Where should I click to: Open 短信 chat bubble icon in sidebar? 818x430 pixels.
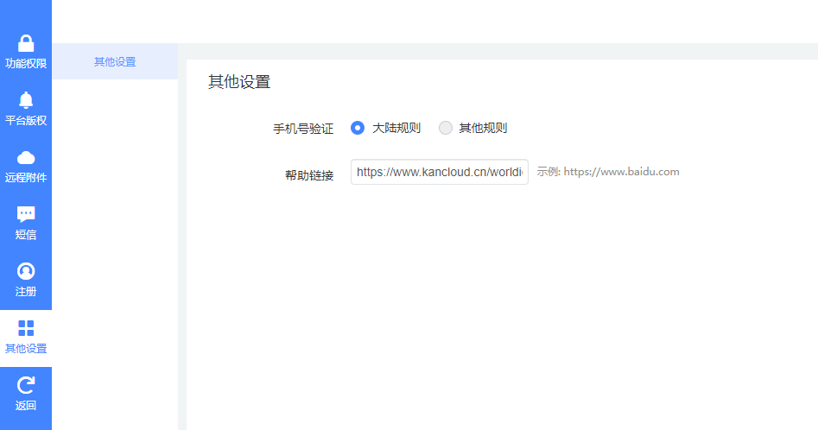coord(26,214)
